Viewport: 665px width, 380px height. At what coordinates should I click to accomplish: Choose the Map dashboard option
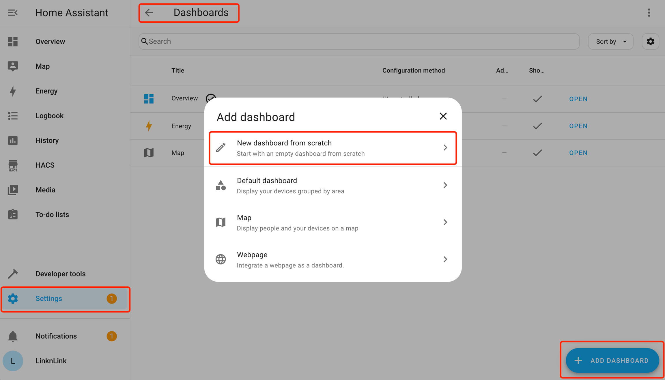click(332, 222)
